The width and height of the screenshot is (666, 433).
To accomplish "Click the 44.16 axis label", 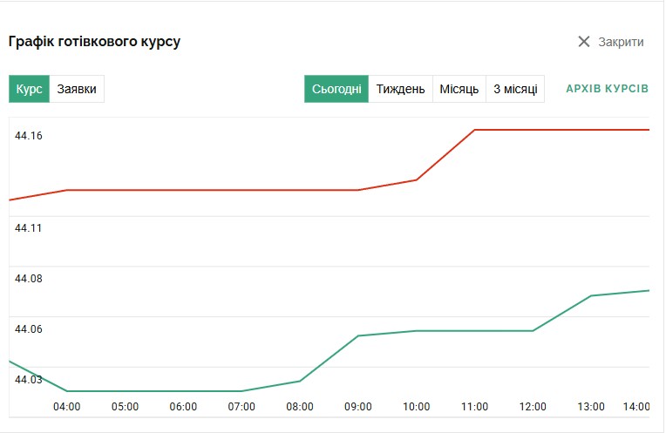I will point(29,136).
